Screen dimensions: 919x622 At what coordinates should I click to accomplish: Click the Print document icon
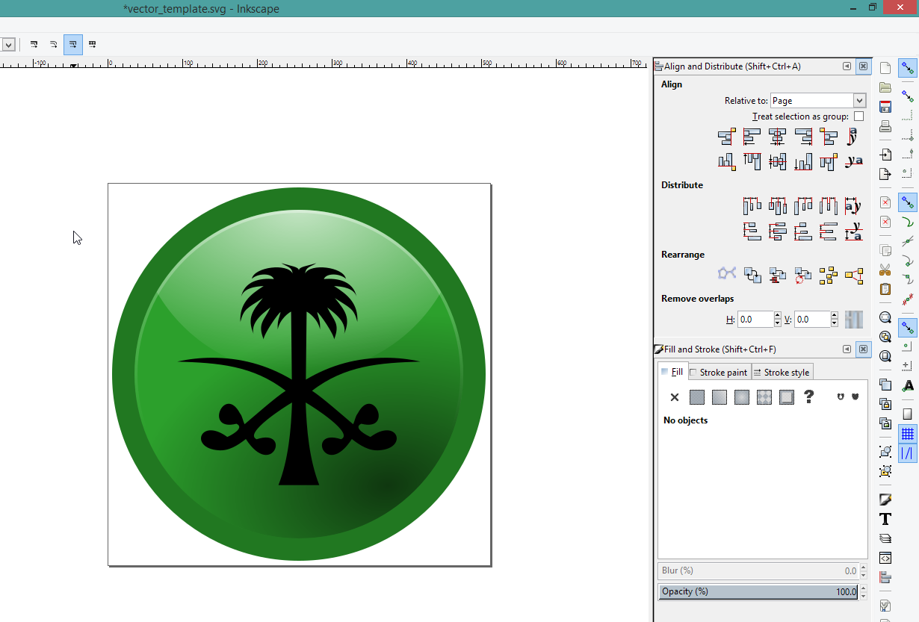click(x=885, y=126)
